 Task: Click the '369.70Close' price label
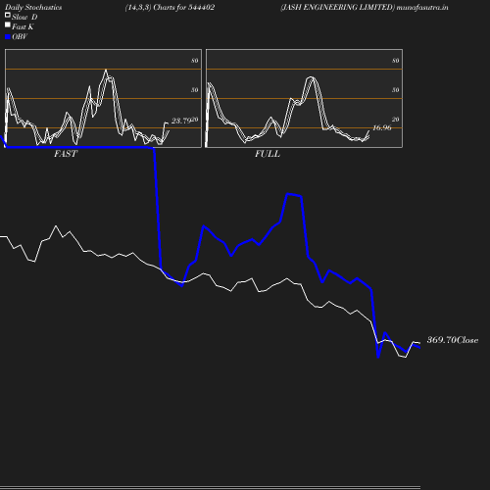pyautogui.click(x=453, y=340)
